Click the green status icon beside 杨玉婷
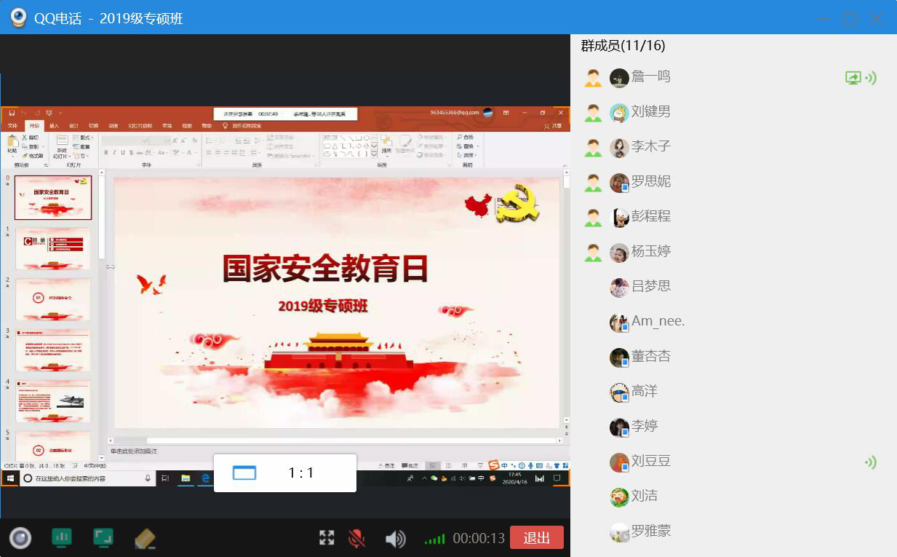This screenshot has height=557, width=897. (x=594, y=252)
